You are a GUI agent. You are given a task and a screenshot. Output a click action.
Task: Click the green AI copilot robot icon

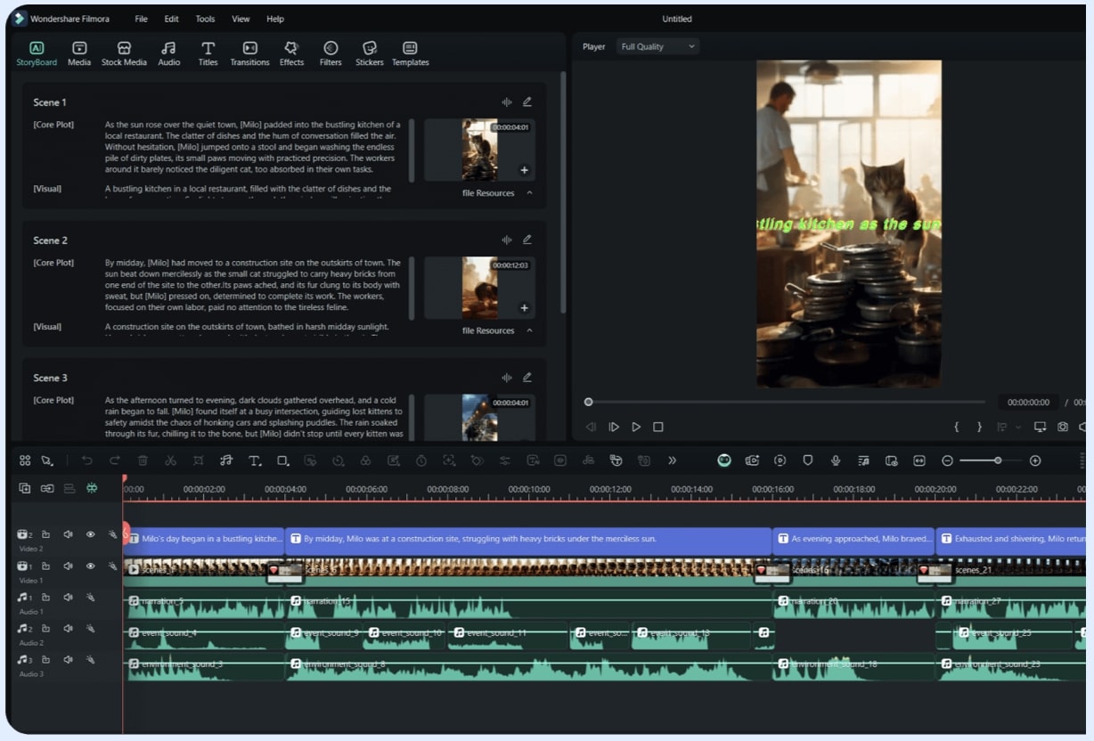[724, 460]
